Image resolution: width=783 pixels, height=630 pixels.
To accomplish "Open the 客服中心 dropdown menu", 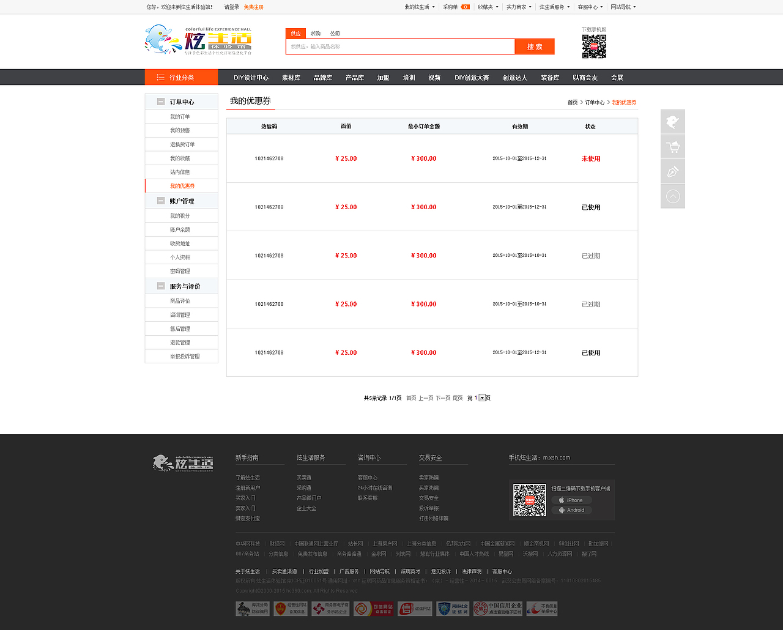I will (x=588, y=7).
